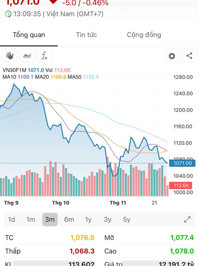Open the area chart type icon

[27, 56]
